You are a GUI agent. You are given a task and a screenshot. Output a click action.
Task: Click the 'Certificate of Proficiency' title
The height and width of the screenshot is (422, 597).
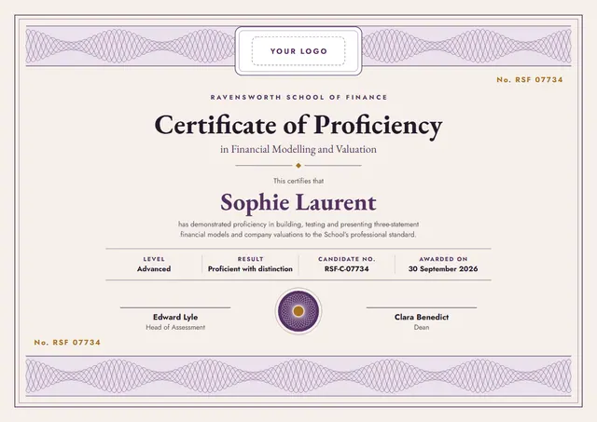(298, 126)
